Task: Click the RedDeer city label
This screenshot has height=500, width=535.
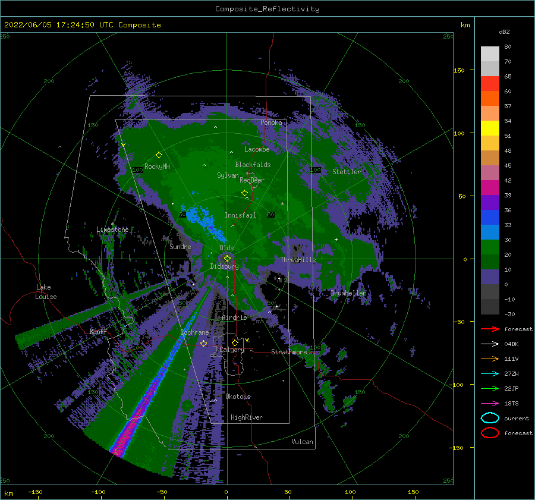Action: [x=252, y=180]
